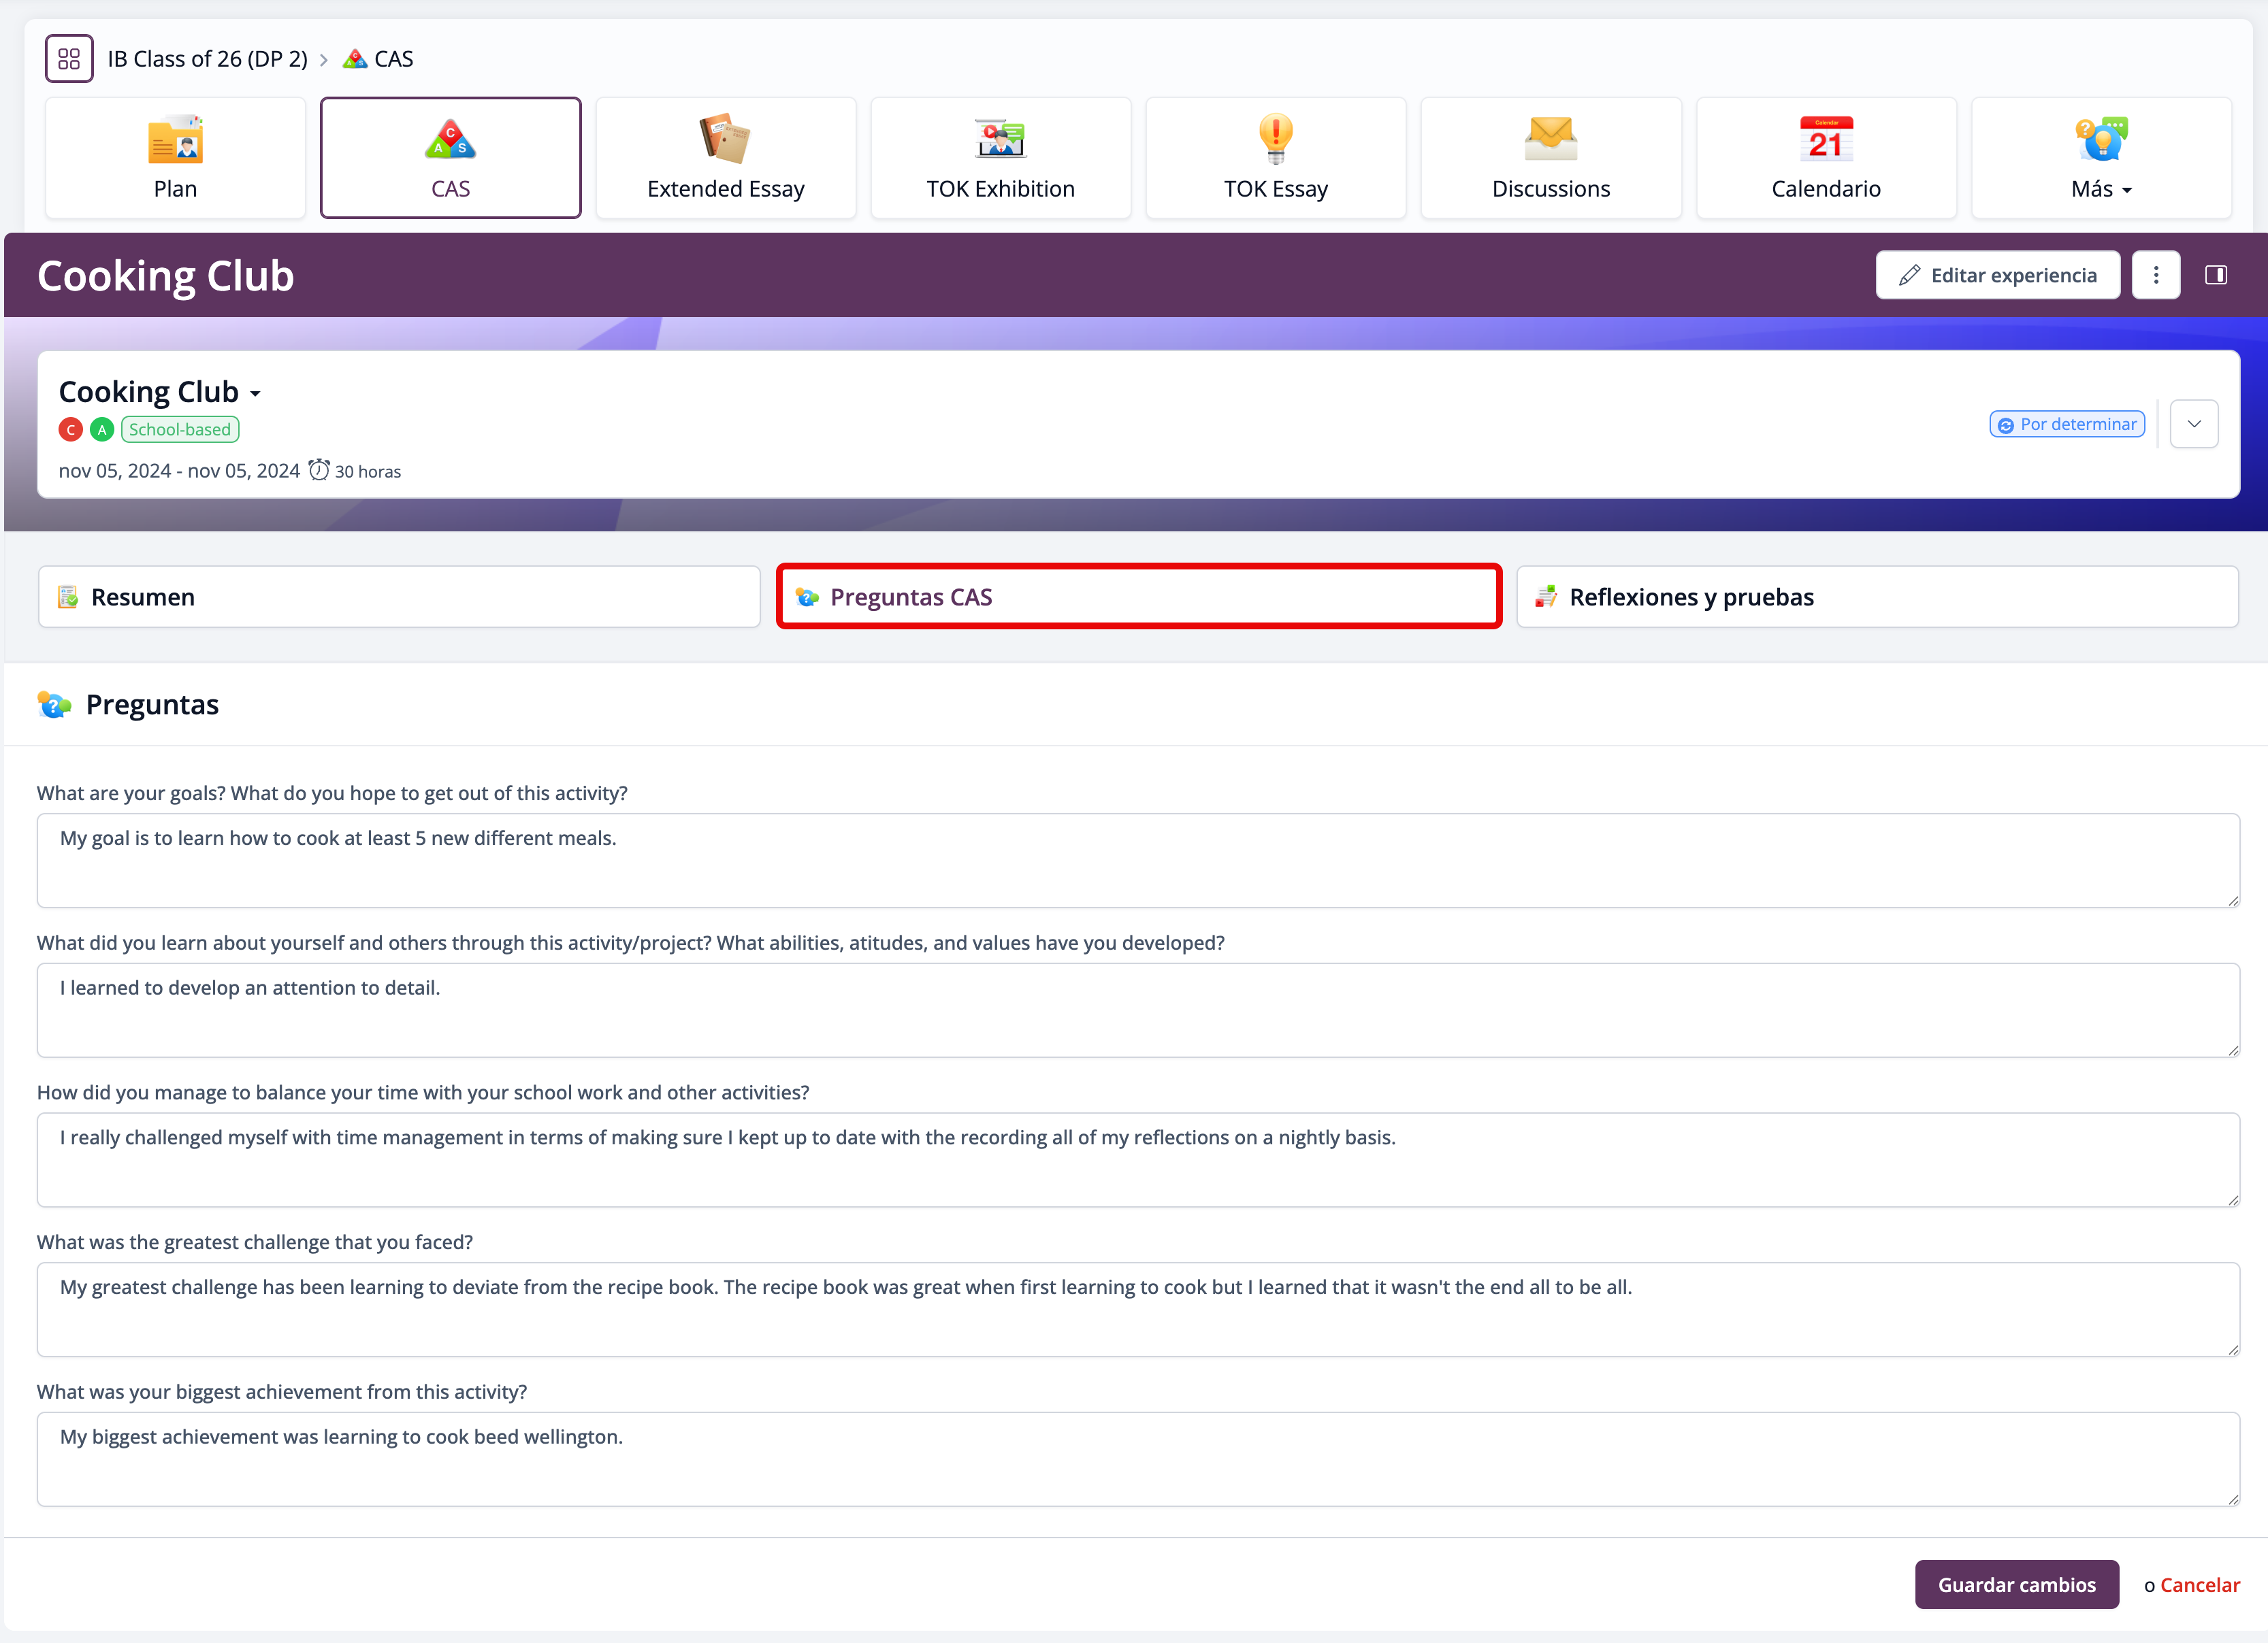The width and height of the screenshot is (2268, 1643).
Task: Click the green Activity A badge
Action: [102, 430]
